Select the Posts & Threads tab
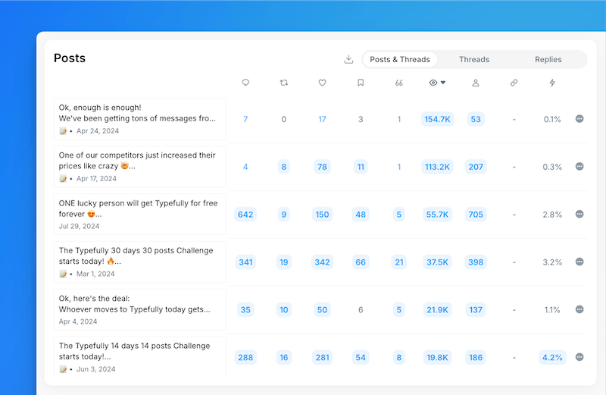The image size is (606, 395). tap(399, 60)
